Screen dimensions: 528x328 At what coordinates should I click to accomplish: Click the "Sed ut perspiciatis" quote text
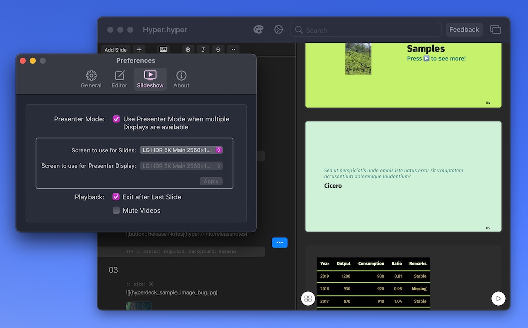393,173
